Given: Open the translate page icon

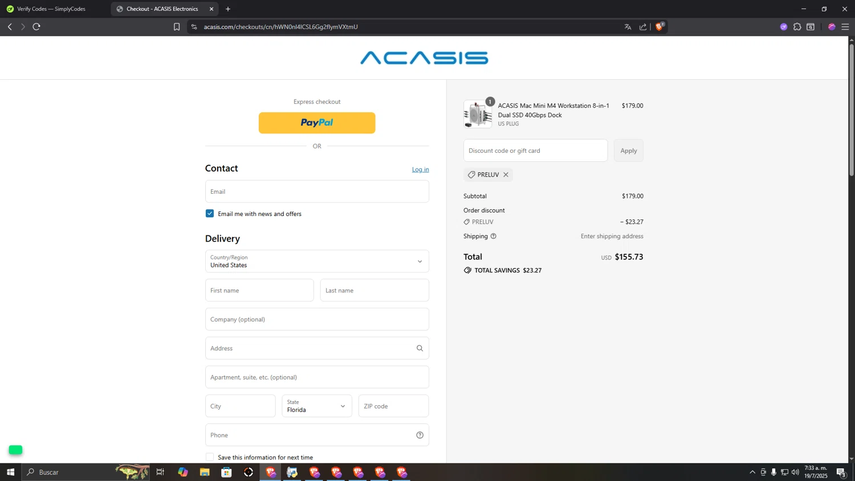Looking at the screenshot, I should [628, 27].
